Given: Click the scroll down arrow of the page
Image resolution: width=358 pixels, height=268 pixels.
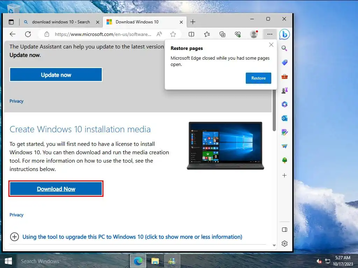Looking at the screenshot, I should (x=274, y=245).
